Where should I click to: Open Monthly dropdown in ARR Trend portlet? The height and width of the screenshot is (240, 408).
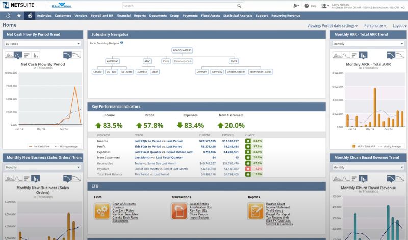coord(369,44)
